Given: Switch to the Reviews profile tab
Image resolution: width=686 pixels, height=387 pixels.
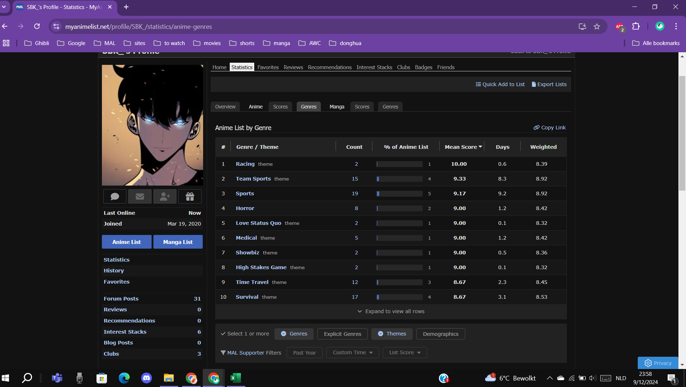Looking at the screenshot, I should pyautogui.click(x=293, y=67).
